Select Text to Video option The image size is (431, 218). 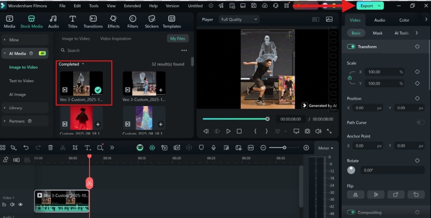pos(21,81)
